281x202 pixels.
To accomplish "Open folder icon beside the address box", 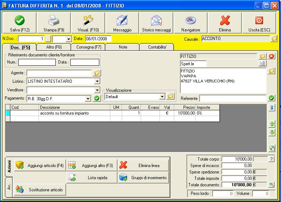I will (272, 71).
